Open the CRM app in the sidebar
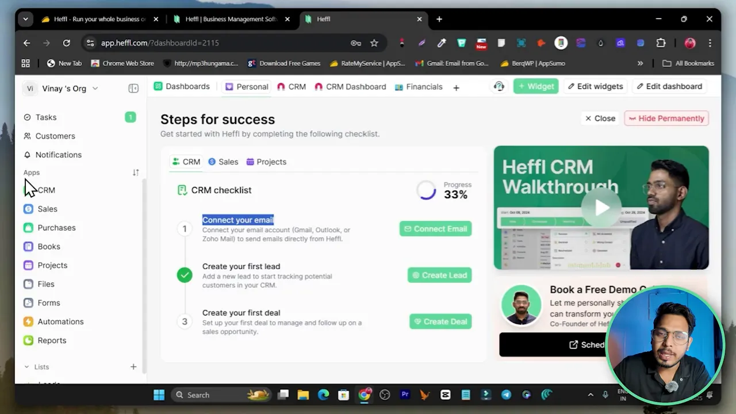 46,190
